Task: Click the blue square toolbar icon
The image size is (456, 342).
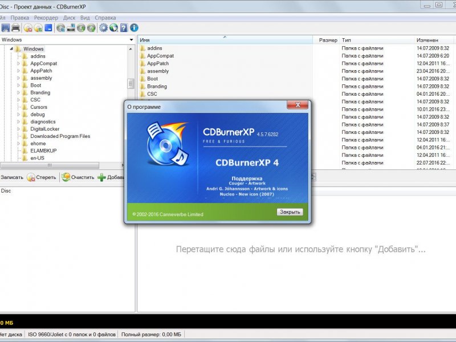Action: pos(48,28)
